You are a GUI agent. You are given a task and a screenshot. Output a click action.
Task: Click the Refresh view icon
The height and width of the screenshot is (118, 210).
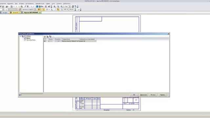coord(73,7)
